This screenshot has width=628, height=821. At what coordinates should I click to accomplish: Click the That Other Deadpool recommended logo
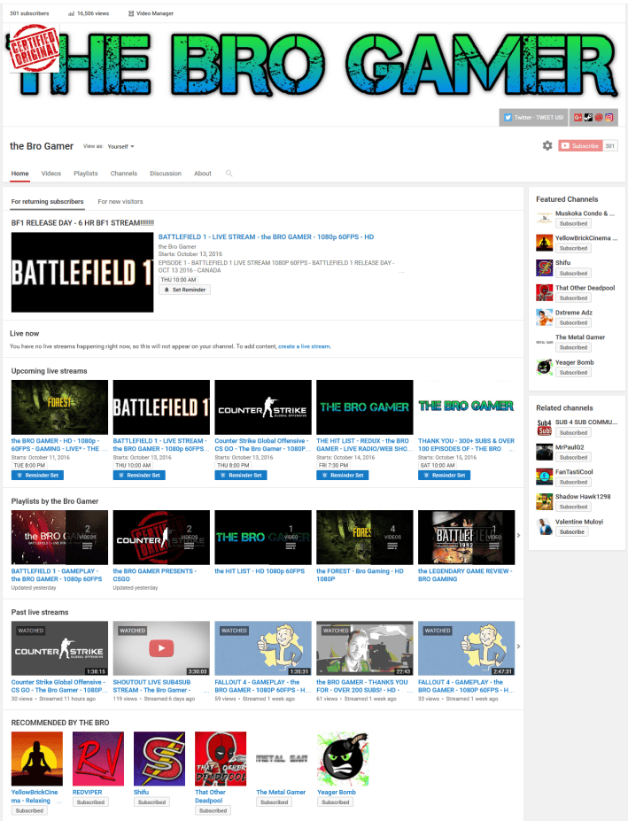pyautogui.click(x=221, y=759)
